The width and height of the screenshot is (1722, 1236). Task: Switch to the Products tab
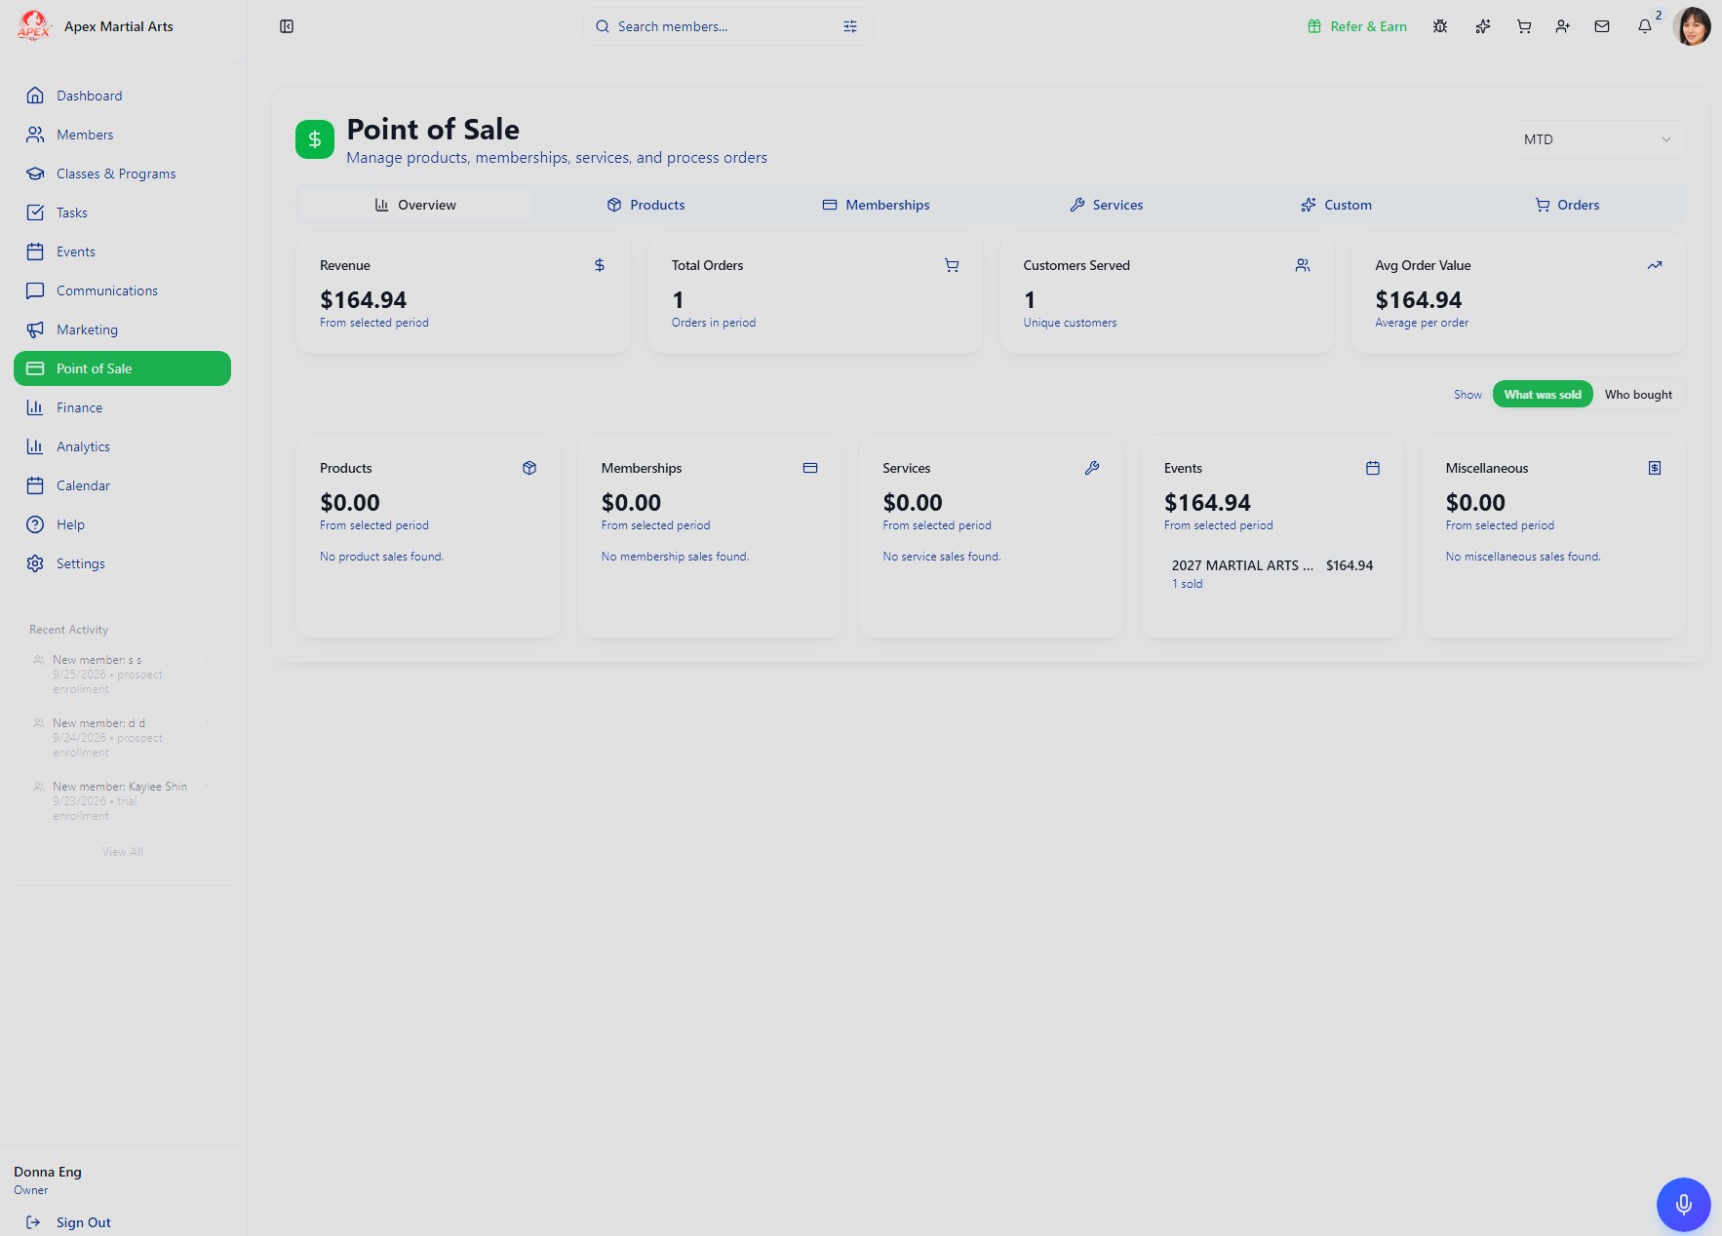point(646,205)
